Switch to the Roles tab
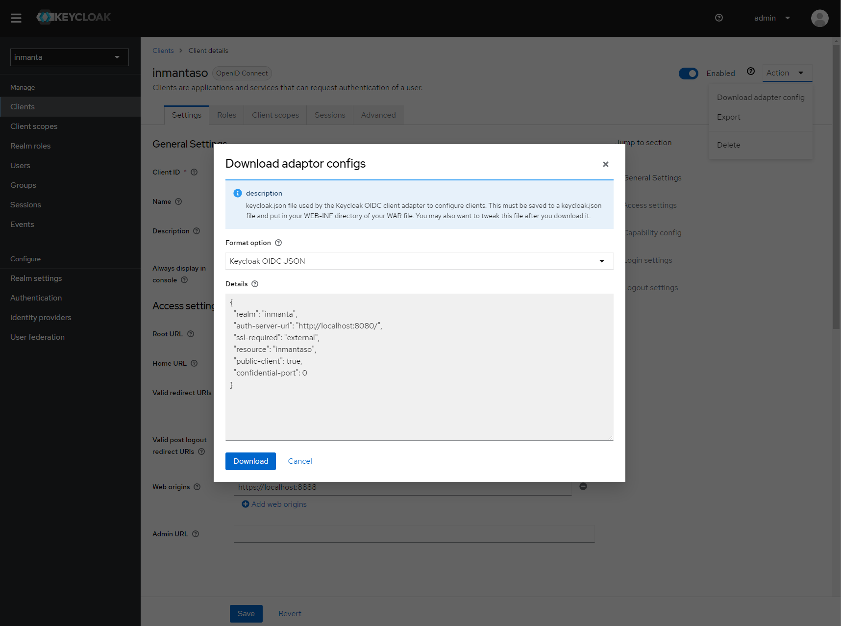 (226, 115)
